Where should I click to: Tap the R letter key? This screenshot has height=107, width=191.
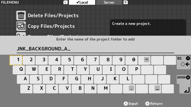(x=57, y=70)
